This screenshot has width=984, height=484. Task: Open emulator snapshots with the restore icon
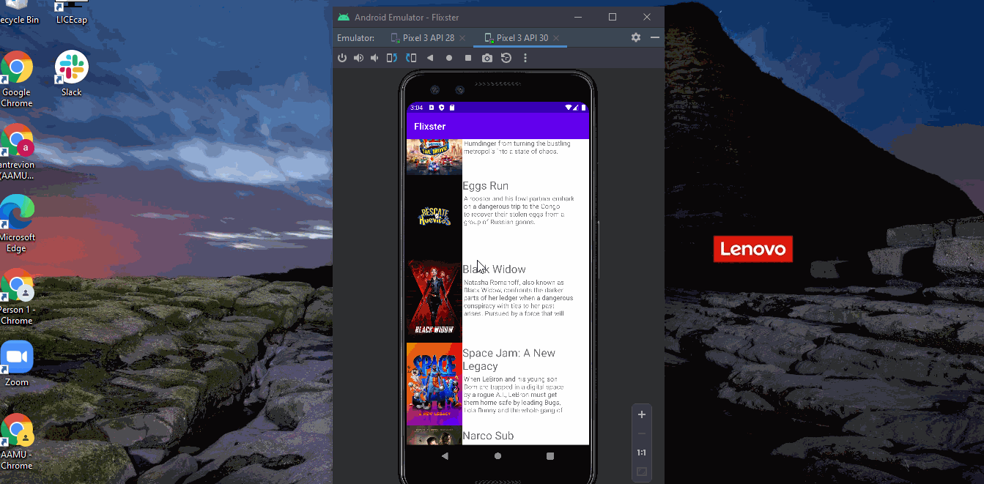[506, 58]
